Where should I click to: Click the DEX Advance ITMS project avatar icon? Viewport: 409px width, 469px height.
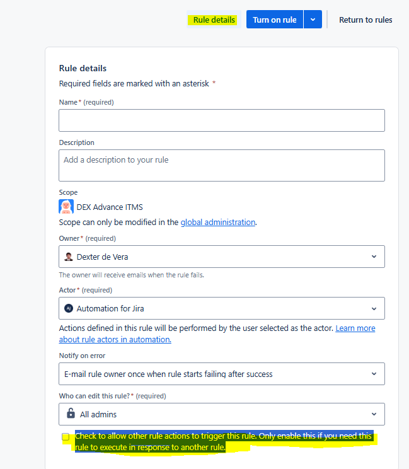tap(66, 206)
